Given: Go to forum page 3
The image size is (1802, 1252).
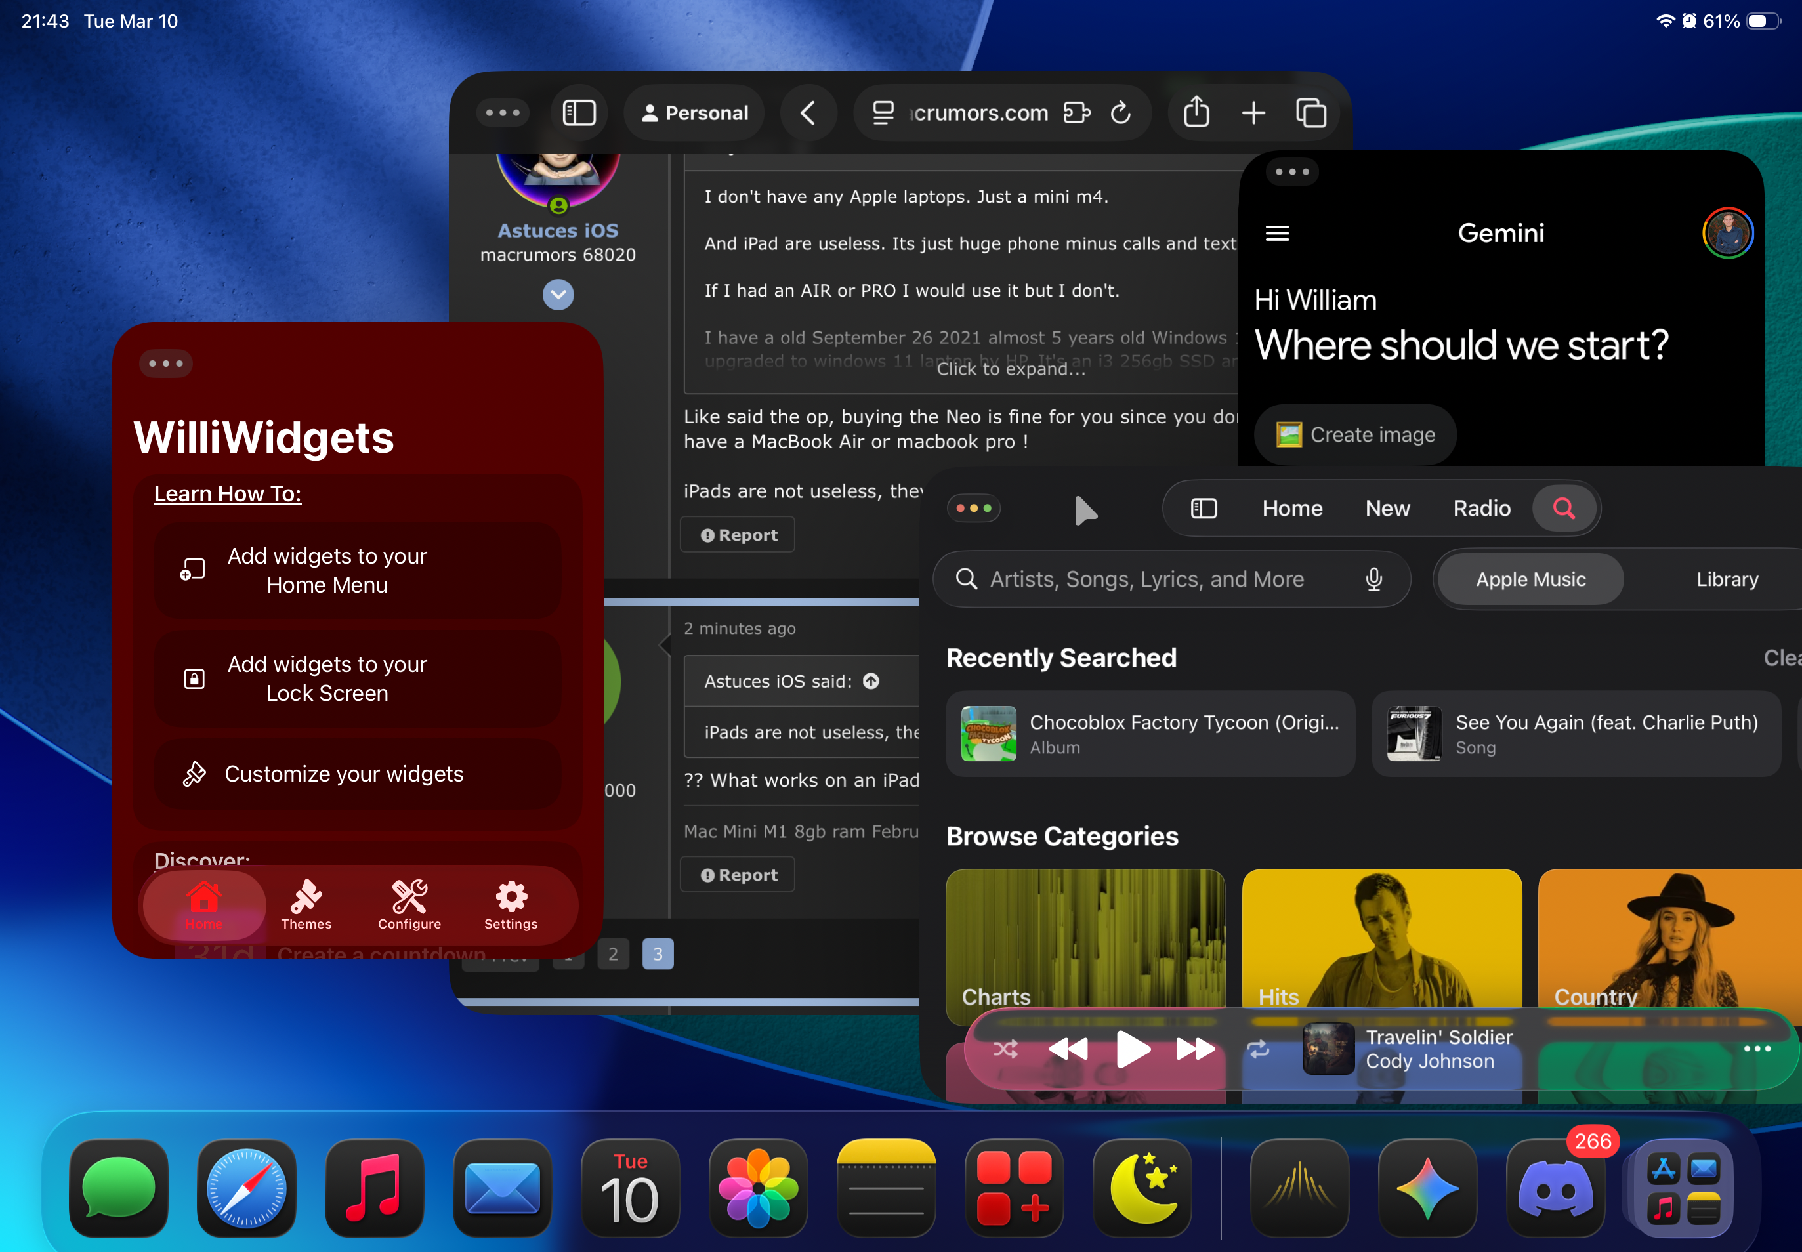Looking at the screenshot, I should 658,954.
